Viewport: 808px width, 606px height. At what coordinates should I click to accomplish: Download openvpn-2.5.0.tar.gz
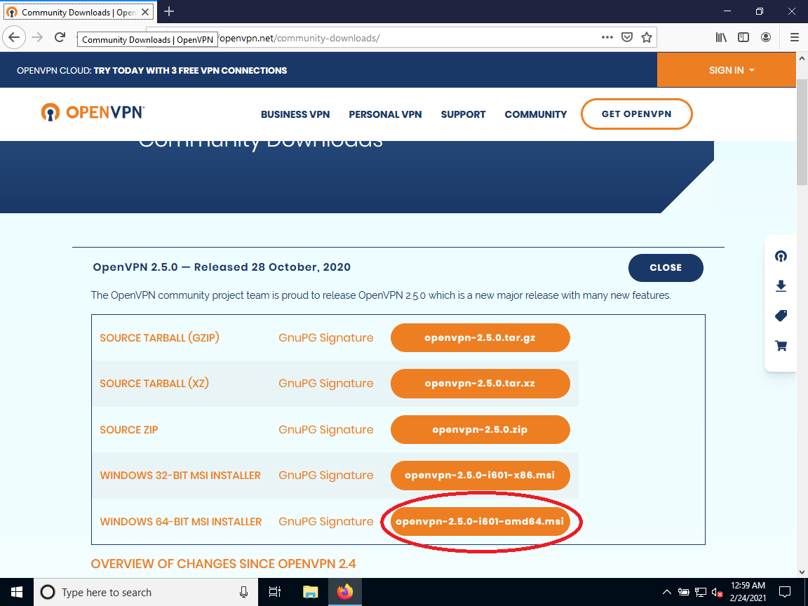click(x=480, y=337)
